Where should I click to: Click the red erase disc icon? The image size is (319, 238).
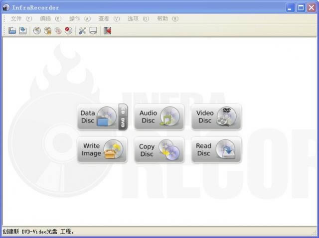[x=68, y=31]
